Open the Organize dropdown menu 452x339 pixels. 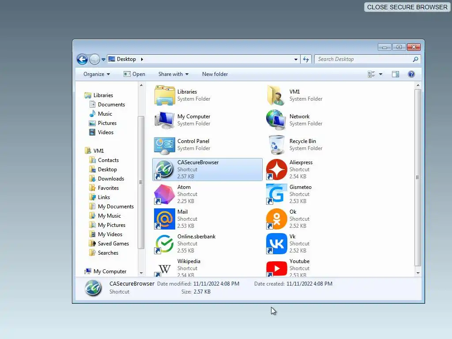[x=97, y=74]
